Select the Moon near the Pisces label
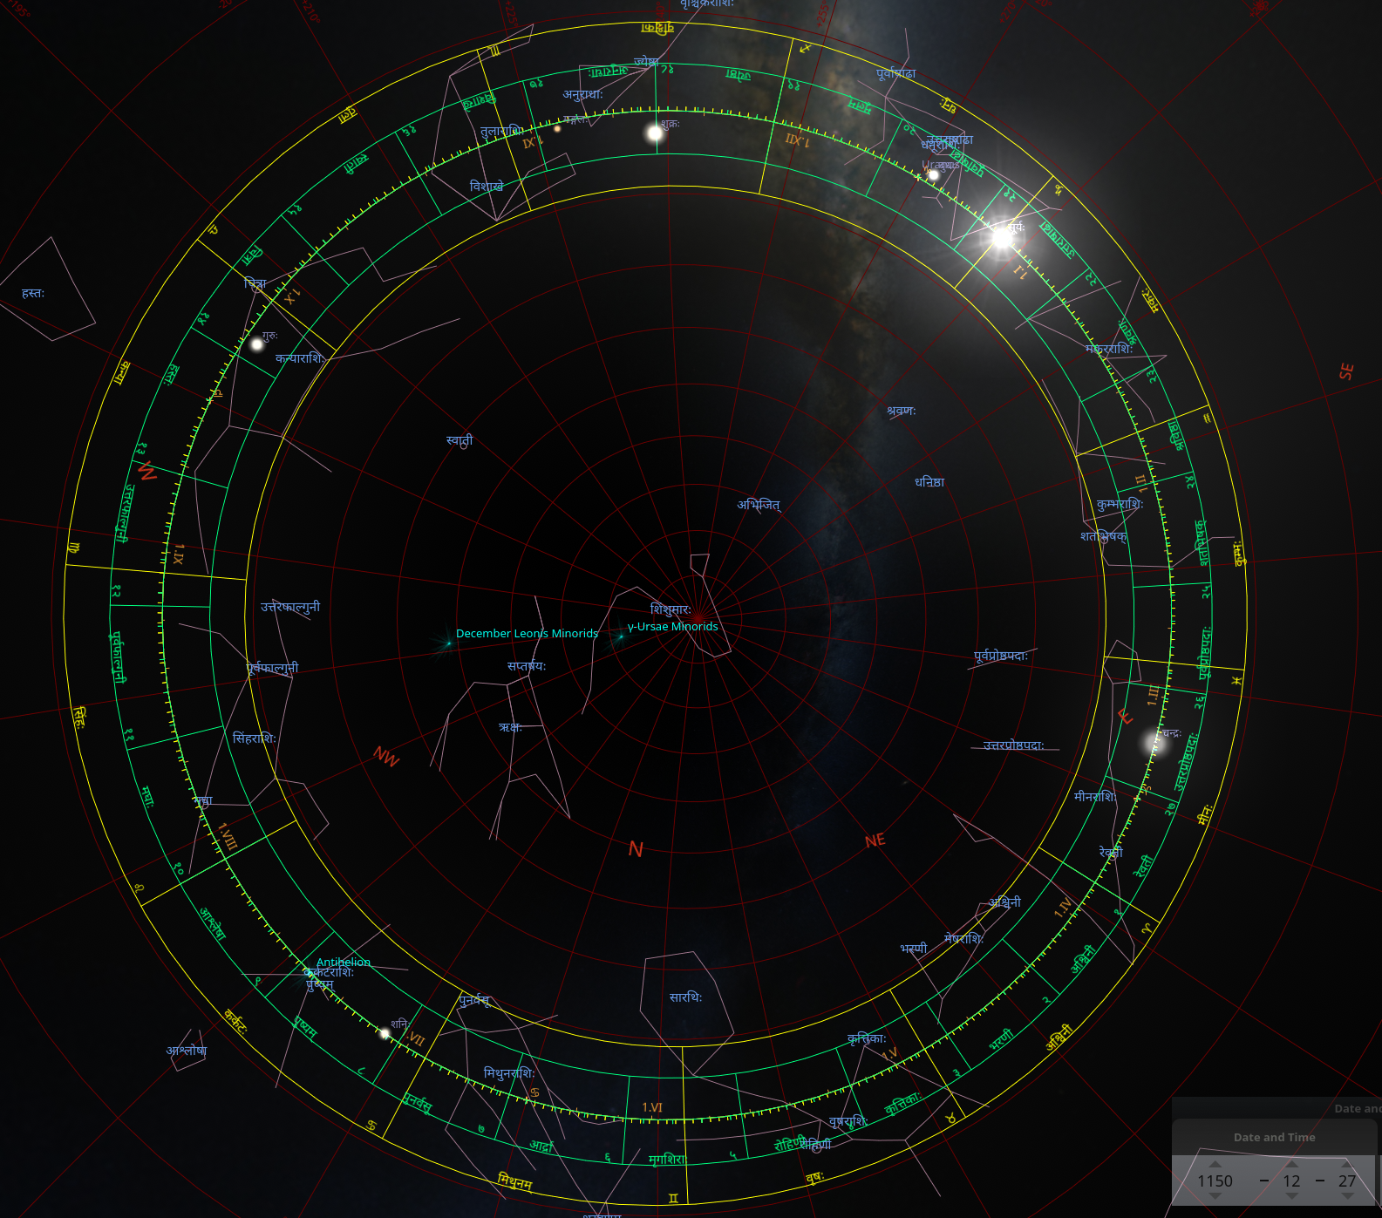The width and height of the screenshot is (1382, 1218). pyautogui.click(x=1155, y=743)
